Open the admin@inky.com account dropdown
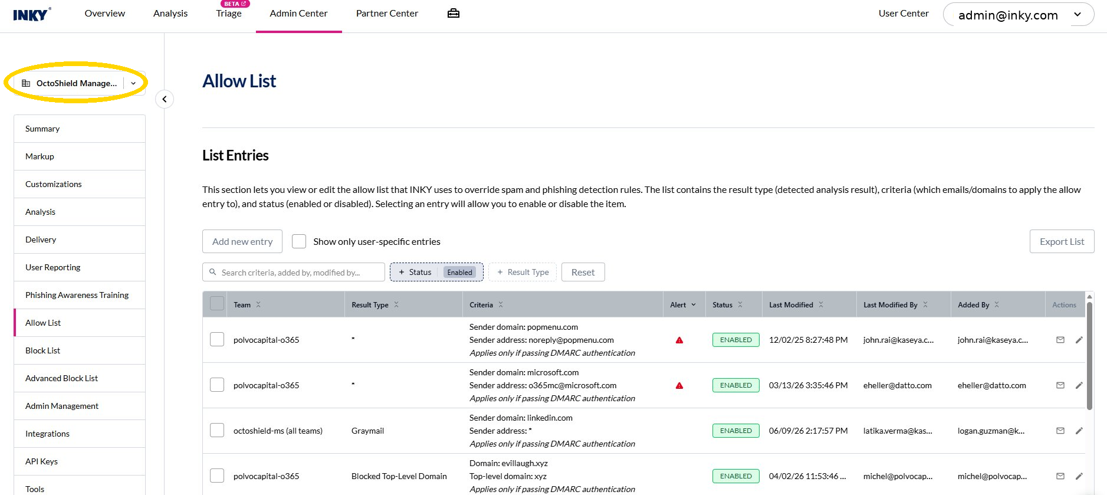Viewport: 1107px width, 495px height. [1019, 15]
